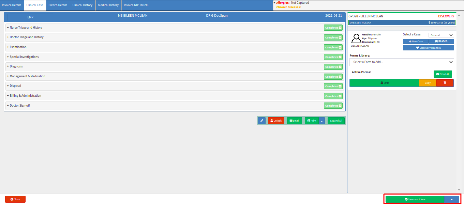Click MS EILEEN MCLEAN patient name
This screenshot has width=464, height=204.
(133, 16)
